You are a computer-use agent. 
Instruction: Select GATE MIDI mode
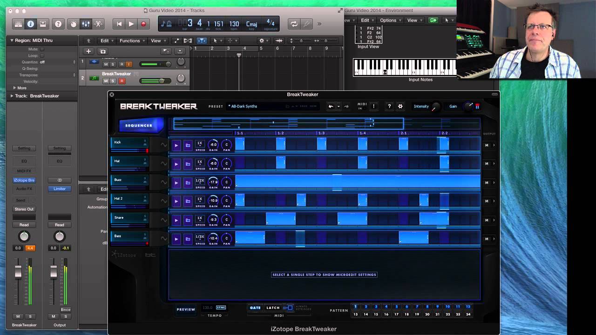(x=255, y=308)
